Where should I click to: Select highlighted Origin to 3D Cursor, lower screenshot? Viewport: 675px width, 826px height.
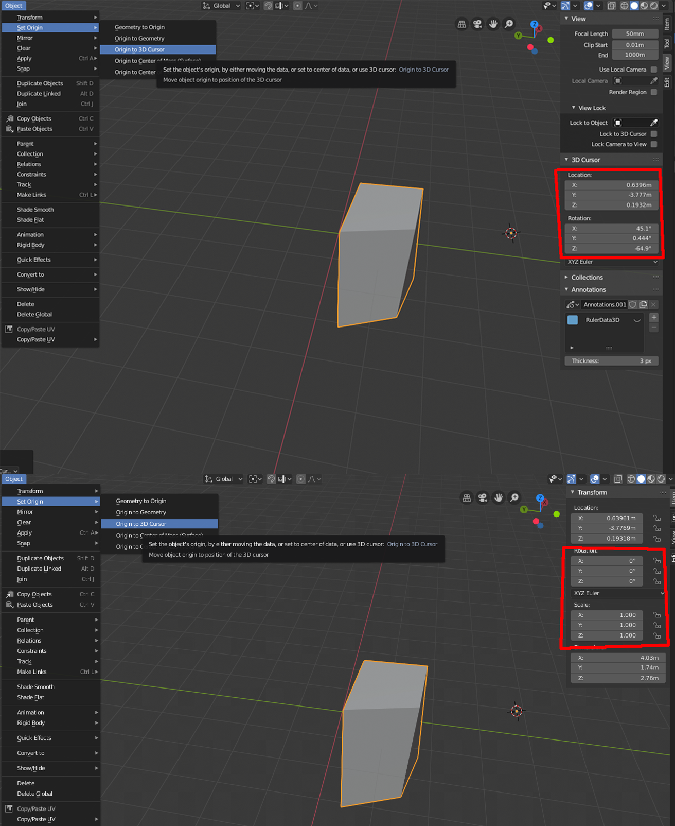159,524
